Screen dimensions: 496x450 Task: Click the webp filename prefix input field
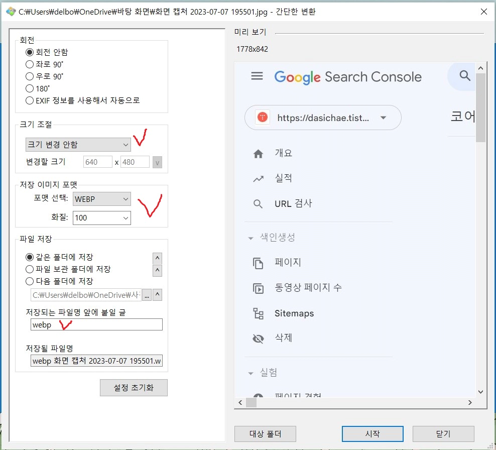[x=96, y=324]
